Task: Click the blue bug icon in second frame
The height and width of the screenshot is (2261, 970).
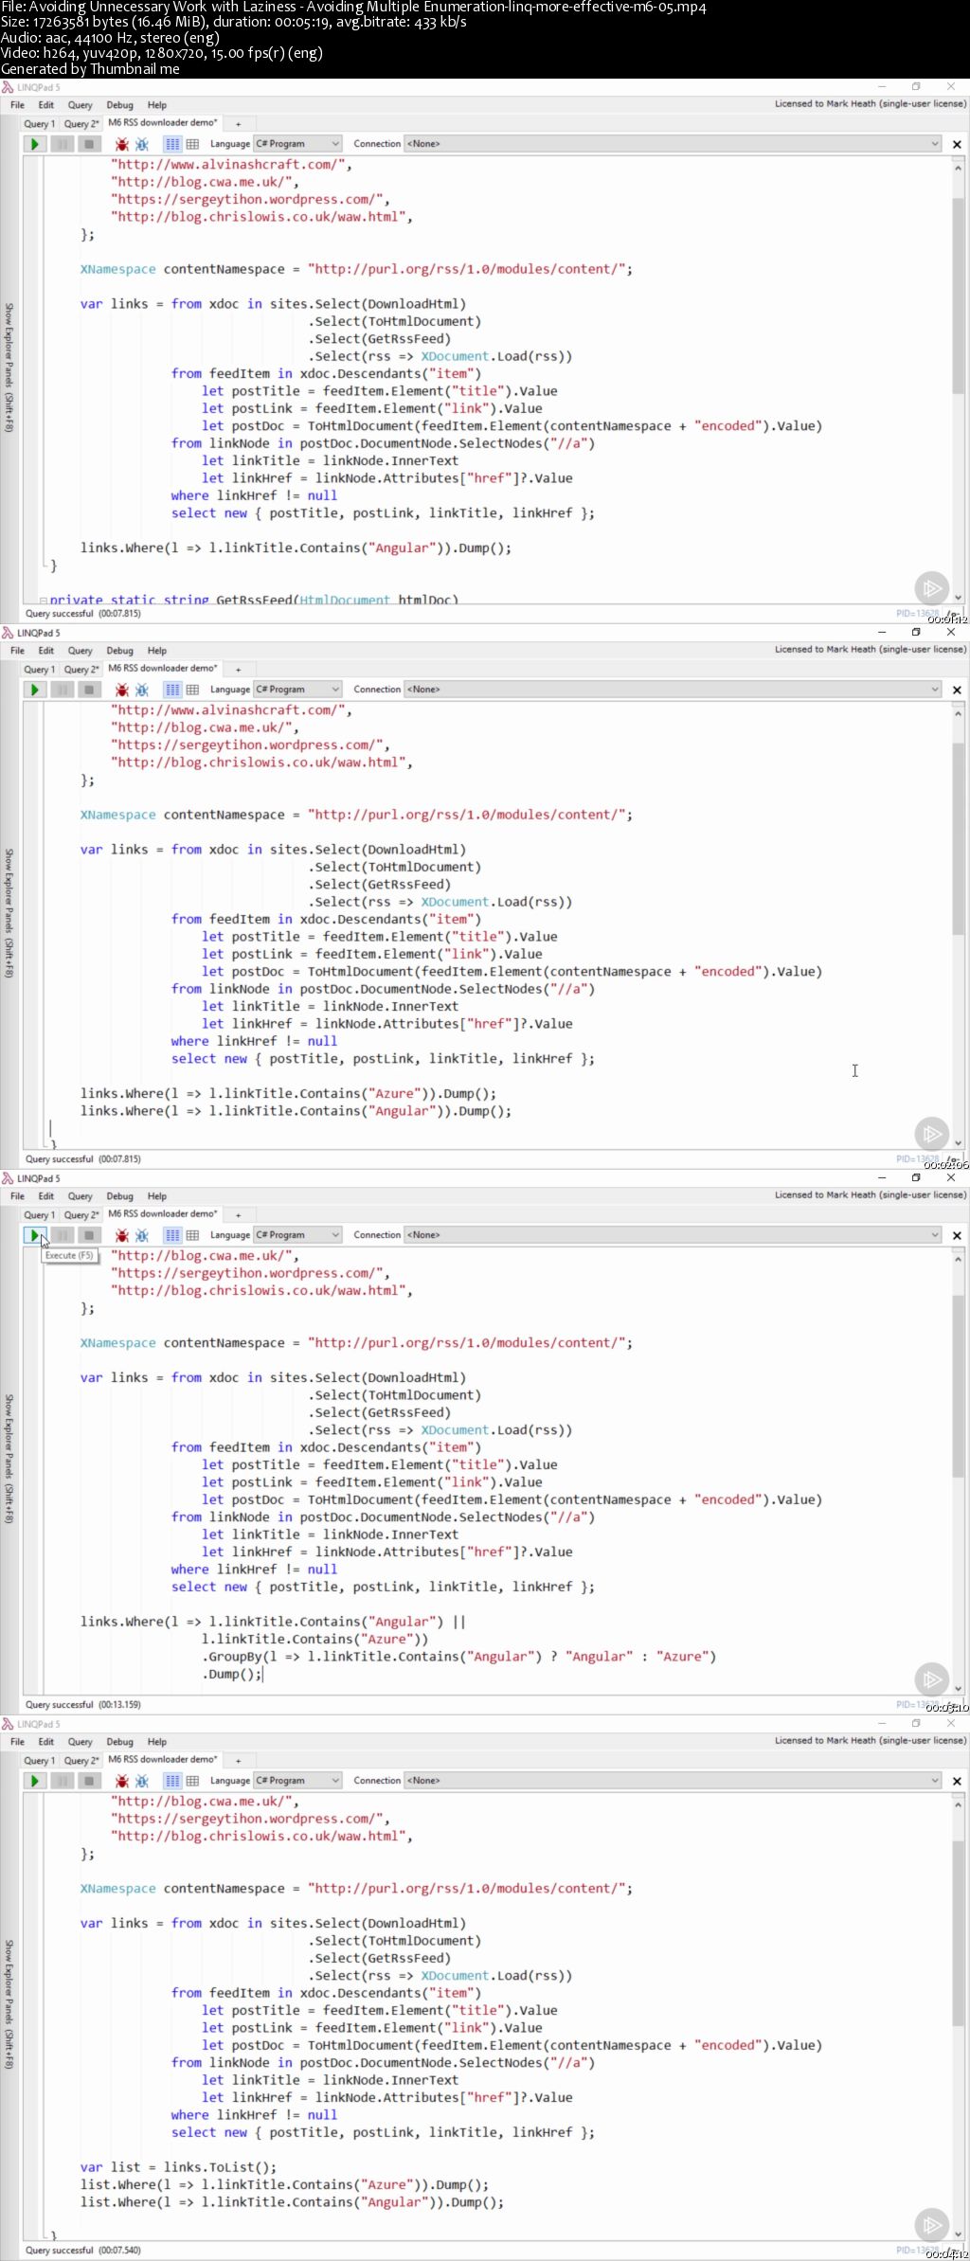Action: (x=142, y=690)
